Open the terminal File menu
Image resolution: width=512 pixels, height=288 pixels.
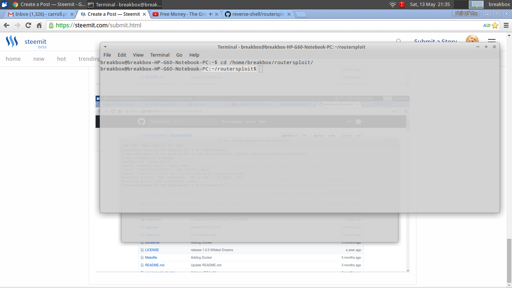(x=107, y=55)
